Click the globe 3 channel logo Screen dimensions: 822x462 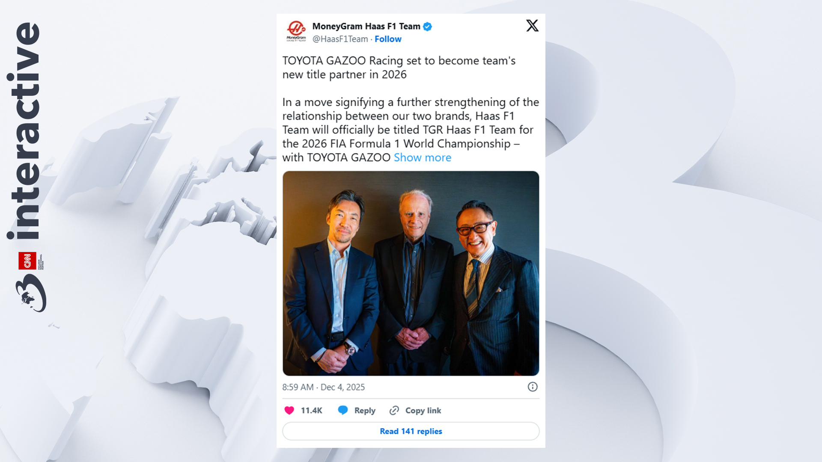[31, 293]
